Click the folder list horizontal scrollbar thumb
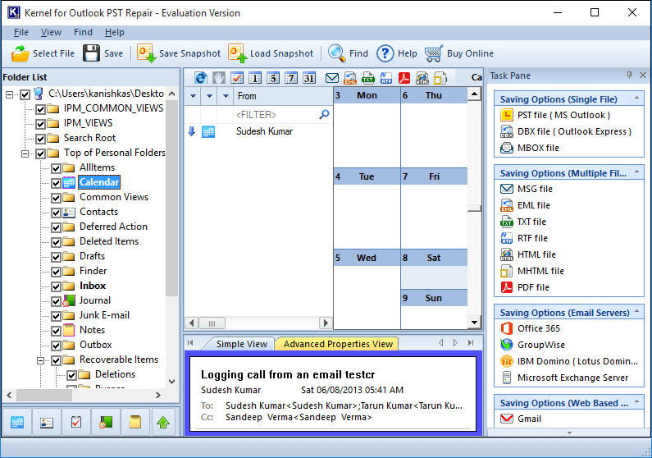 [x=44, y=395]
